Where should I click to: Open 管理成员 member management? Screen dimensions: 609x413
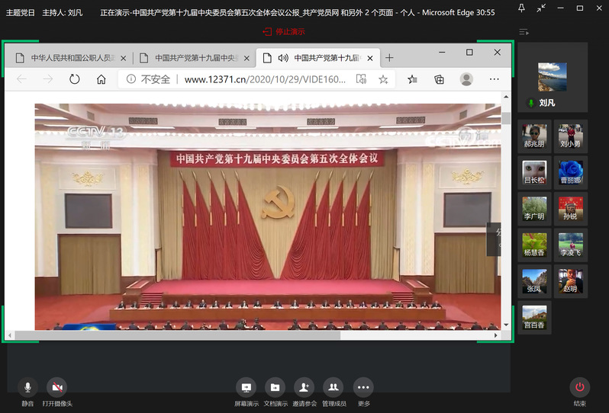point(333,387)
